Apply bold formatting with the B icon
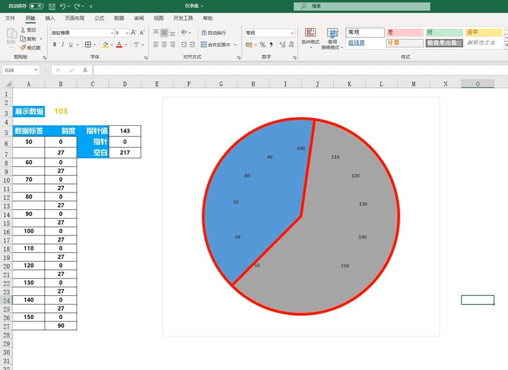This screenshot has width=508, height=370. [54, 44]
